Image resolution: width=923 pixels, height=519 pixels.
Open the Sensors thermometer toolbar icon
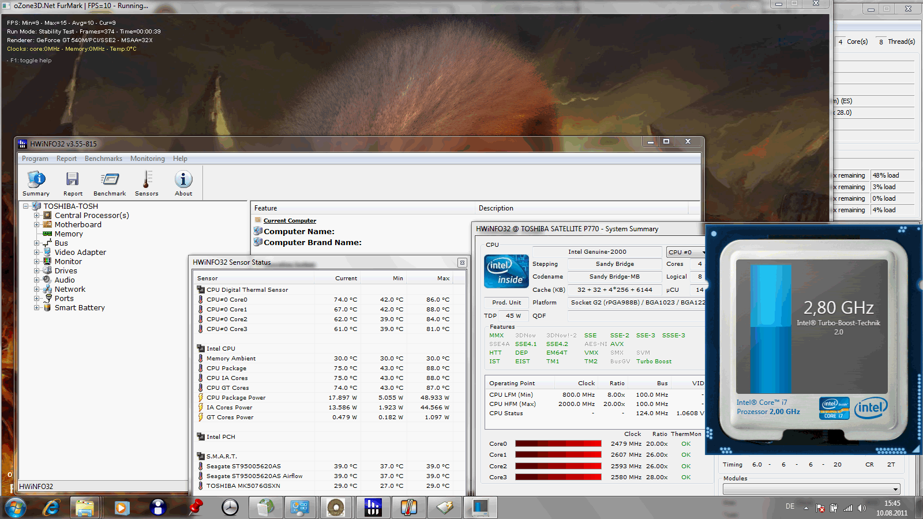tap(147, 184)
